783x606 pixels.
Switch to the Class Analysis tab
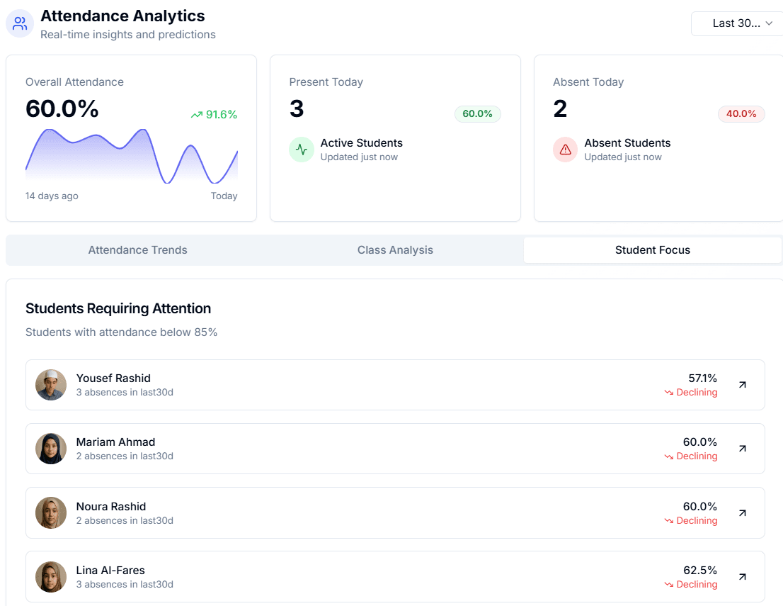coord(395,250)
